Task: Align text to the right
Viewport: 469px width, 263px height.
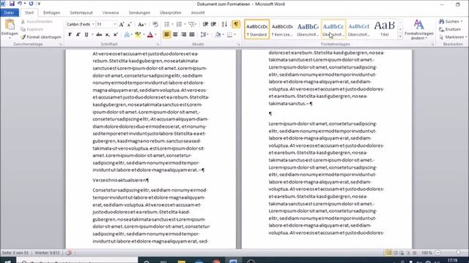Action: click(184, 34)
